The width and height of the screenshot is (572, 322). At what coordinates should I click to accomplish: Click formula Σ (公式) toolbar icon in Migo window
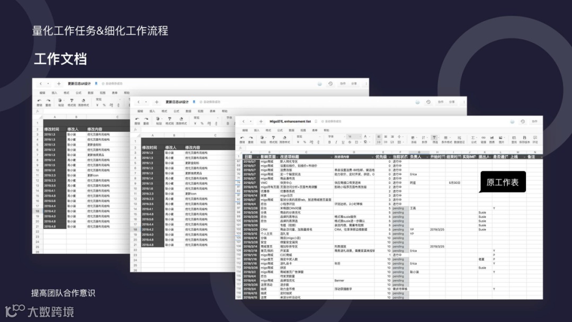tap(473, 140)
